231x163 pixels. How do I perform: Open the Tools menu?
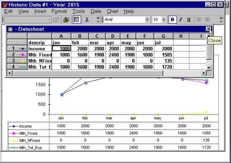79,11
